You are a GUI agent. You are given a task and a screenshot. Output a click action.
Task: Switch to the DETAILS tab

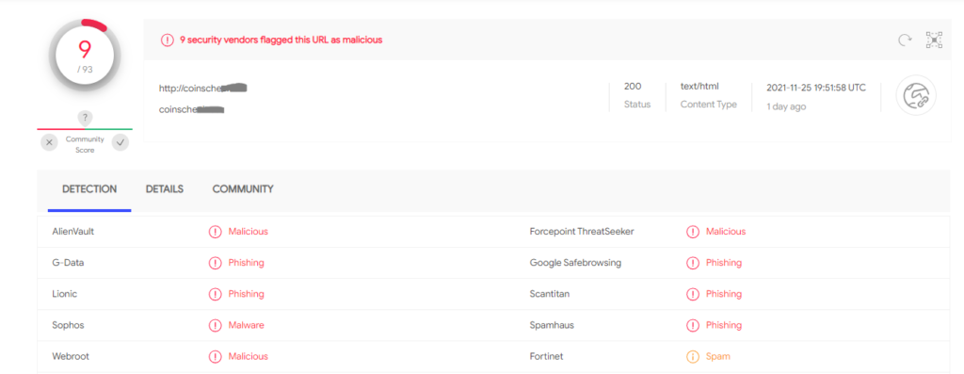(164, 189)
